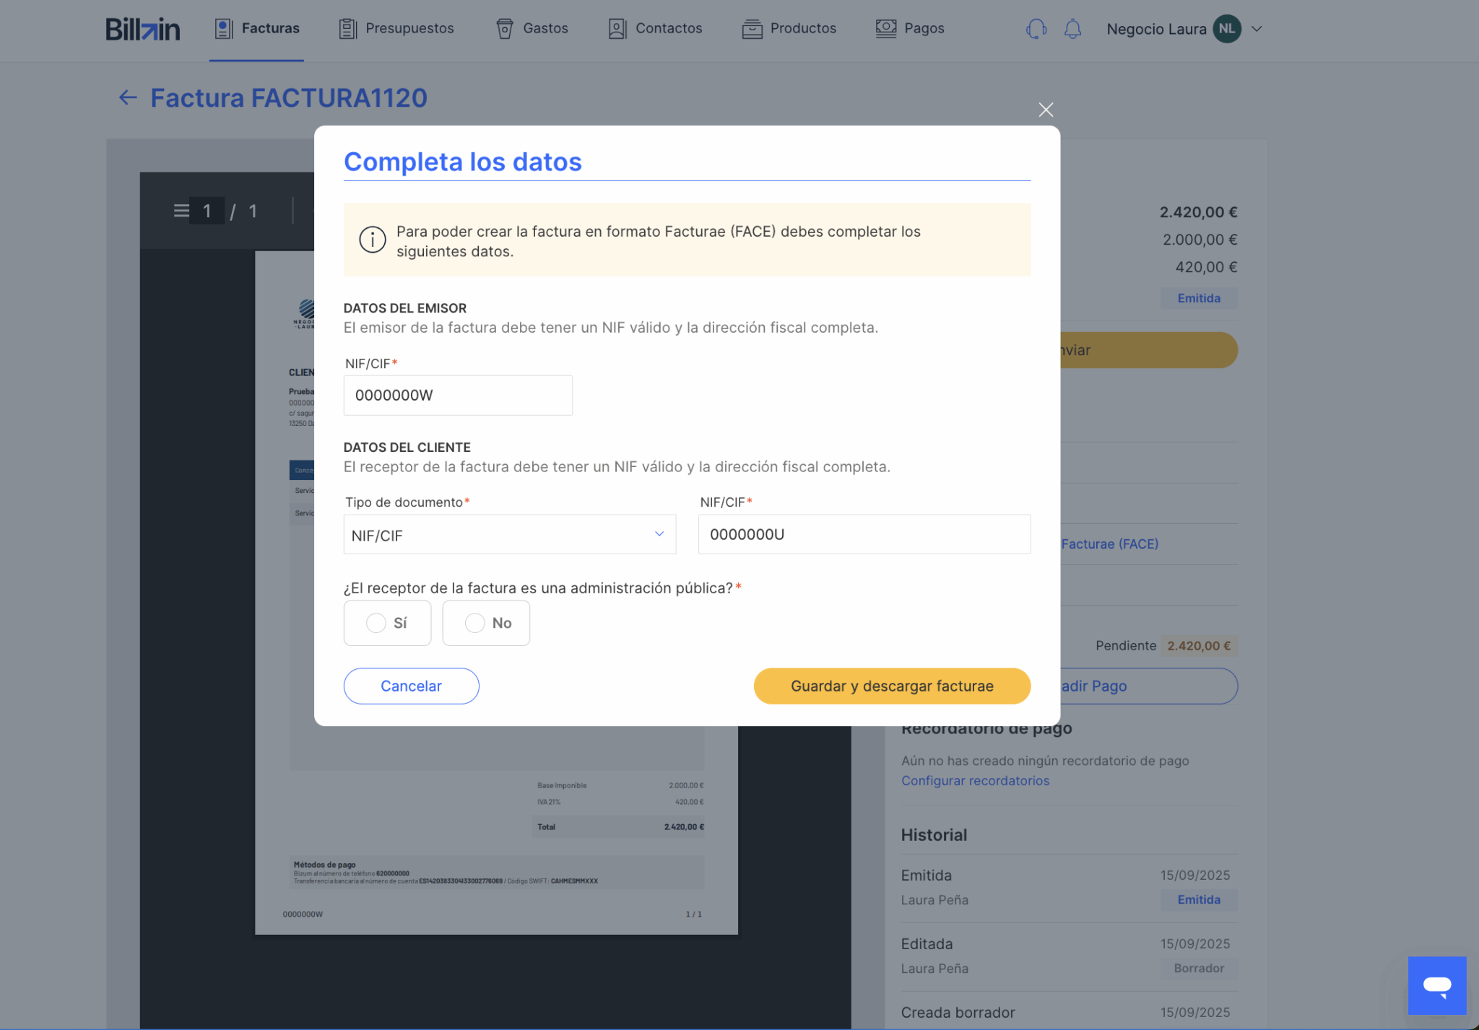
Task: Open the Gastos tab
Action: [532, 29]
